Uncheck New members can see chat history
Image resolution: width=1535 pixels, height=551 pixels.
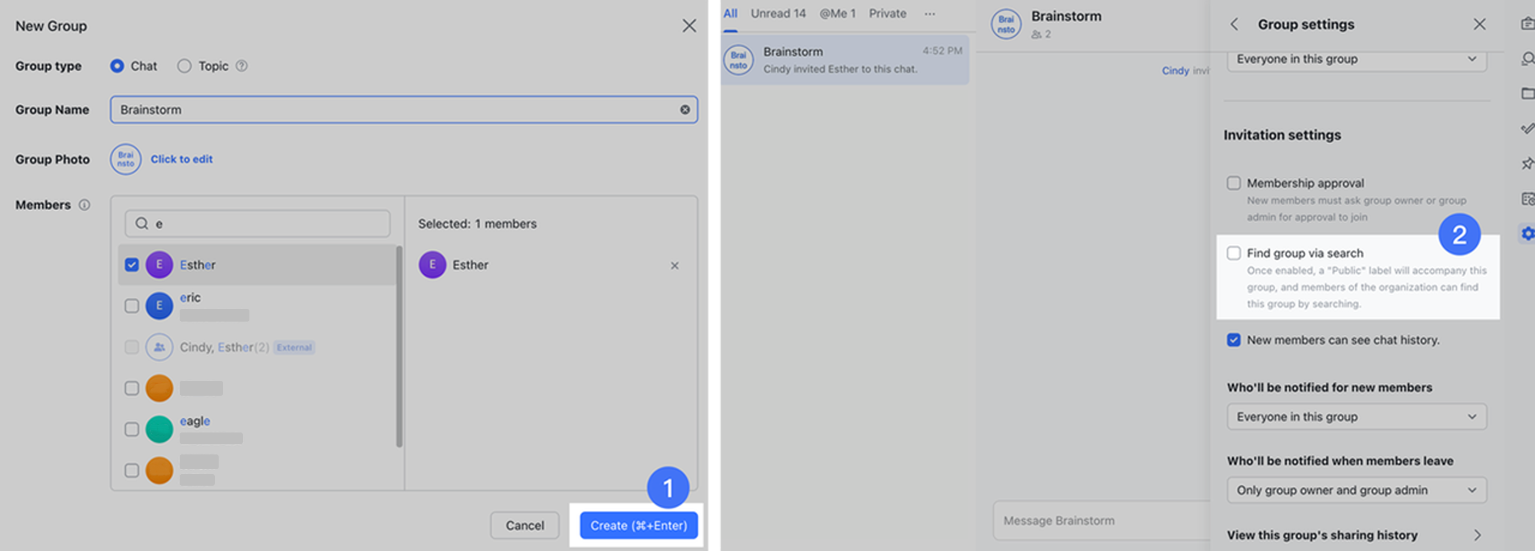pos(1233,340)
